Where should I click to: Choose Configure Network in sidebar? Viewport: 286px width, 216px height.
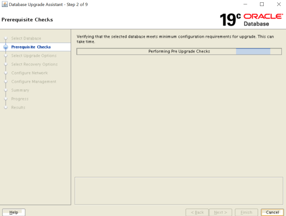[29, 73]
